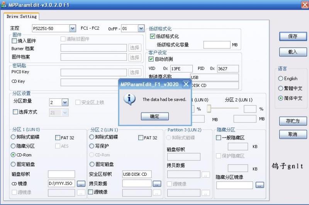Viewport: 309px width, 205px height.
Task: Click the 载入 button
Action: 293,52
